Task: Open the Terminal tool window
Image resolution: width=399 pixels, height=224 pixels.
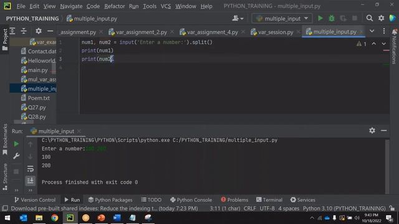Action: [x=269, y=200]
